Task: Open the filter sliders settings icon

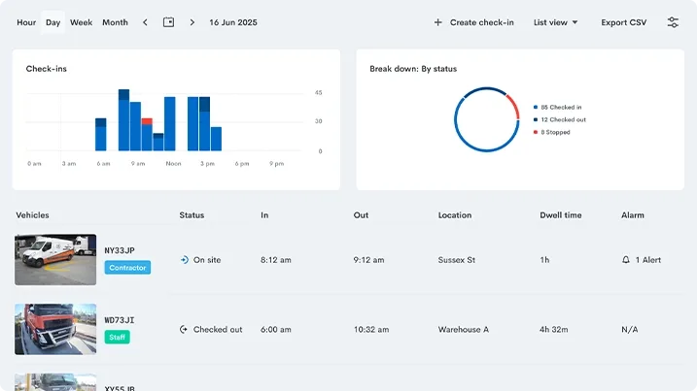Action: point(673,22)
